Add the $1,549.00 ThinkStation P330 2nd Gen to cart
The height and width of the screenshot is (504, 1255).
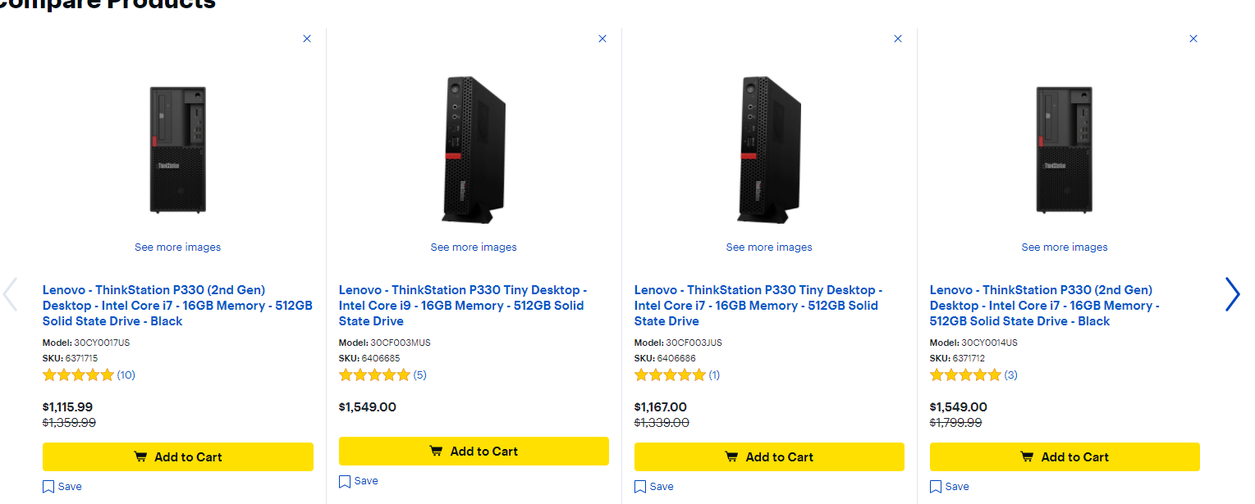[1065, 457]
